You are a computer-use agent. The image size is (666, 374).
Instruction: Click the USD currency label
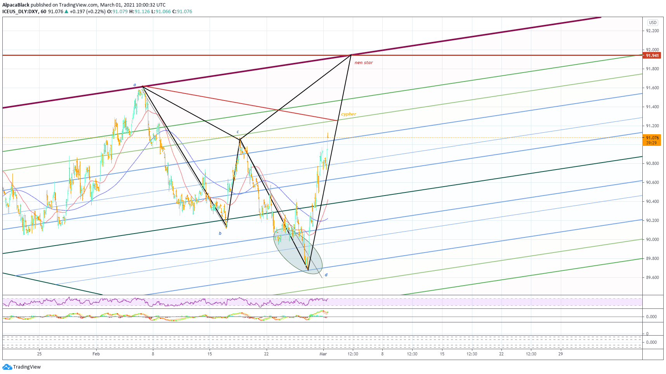(x=653, y=23)
